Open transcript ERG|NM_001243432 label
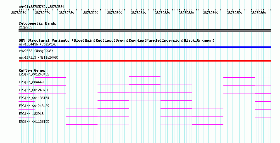 [x=34, y=74]
